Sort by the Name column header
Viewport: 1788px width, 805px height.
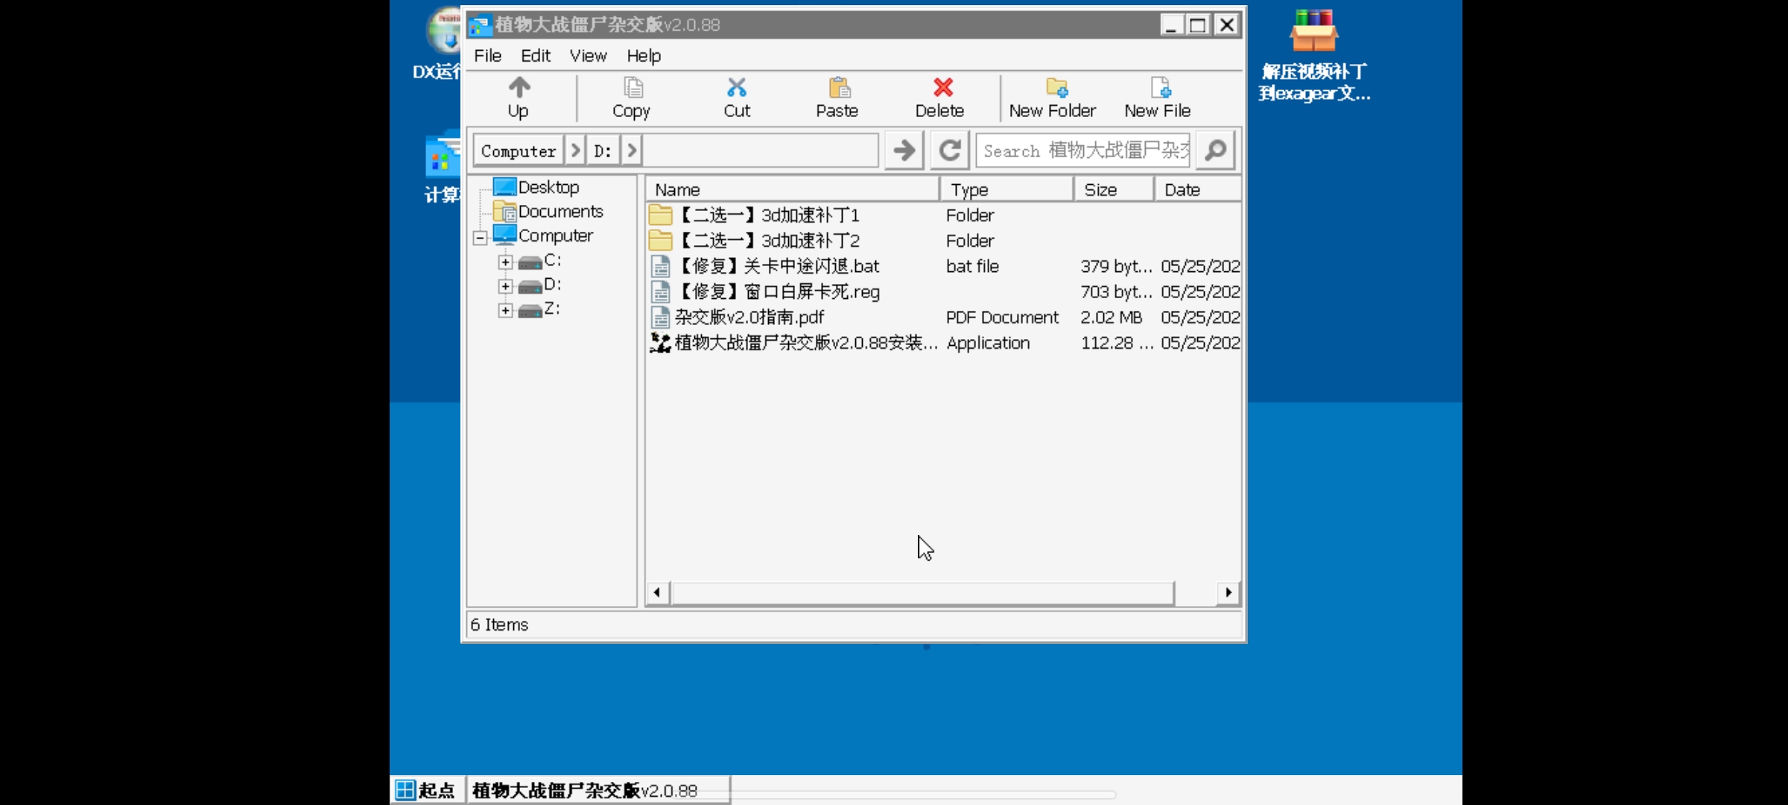(x=792, y=190)
